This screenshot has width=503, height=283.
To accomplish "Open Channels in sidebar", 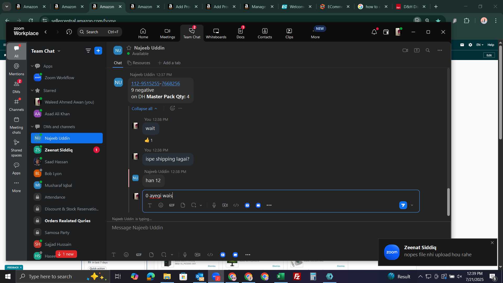I will tap(16, 105).
